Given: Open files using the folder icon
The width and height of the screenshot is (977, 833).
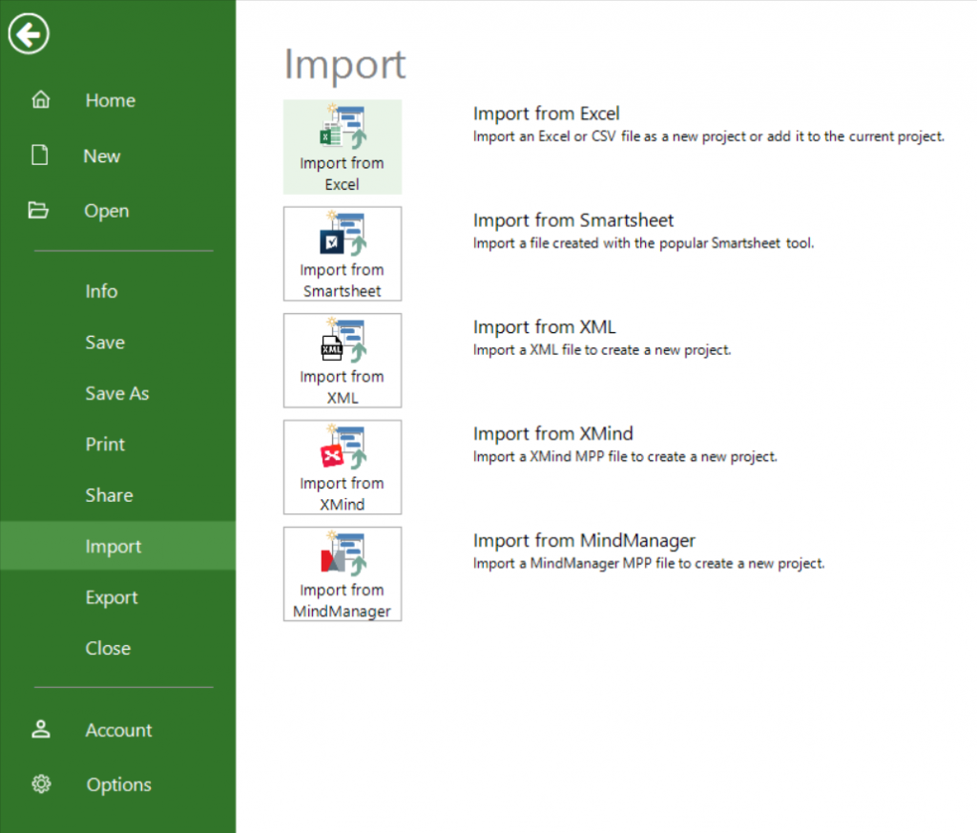Looking at the screenshot, I should (x=40, y=210).
